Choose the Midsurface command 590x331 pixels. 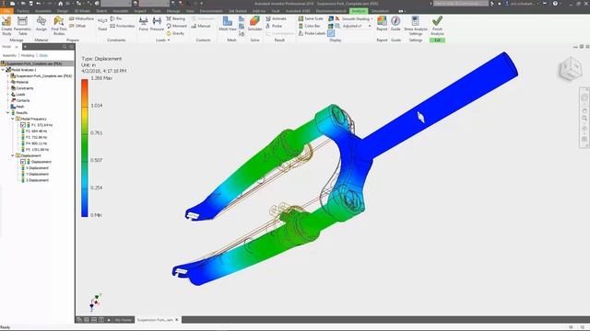(x=81, y=18)
